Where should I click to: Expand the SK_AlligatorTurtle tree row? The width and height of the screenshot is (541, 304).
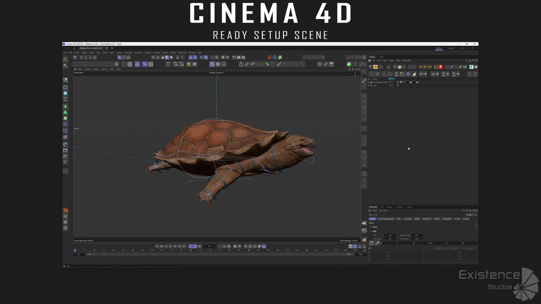click(x=369, y=82)
